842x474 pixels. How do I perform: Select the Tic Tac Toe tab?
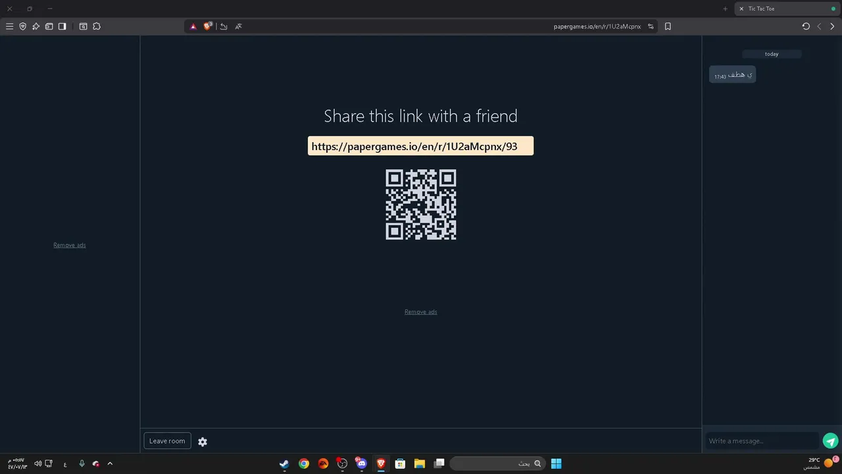(x=787, y=9)
